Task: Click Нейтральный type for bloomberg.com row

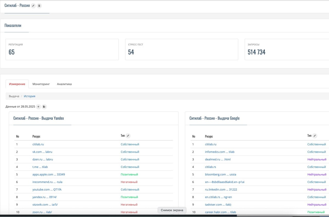Action: tap(317, 174)
